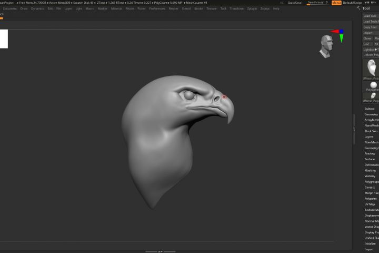Expand the Subtool section

[370, 109]
